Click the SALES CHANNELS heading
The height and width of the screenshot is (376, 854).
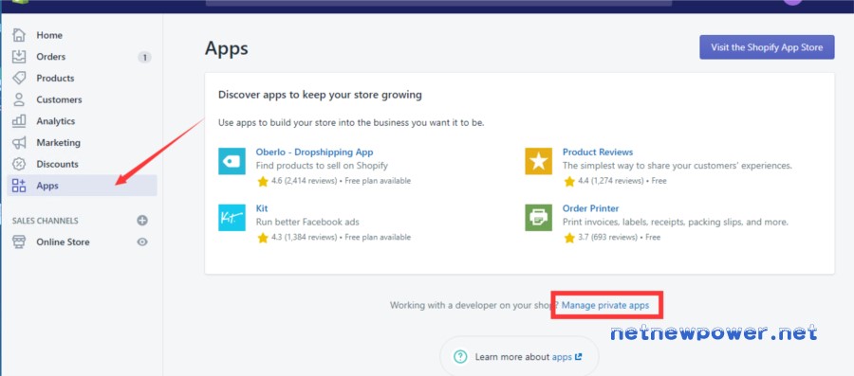click(46, 221)
